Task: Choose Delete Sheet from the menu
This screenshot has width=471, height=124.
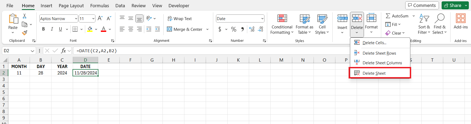Action: pyautogui.click(x=374, y=73)
